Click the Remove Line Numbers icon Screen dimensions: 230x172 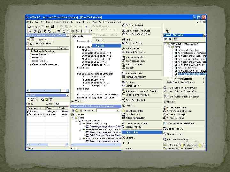[x=124, y=77]
